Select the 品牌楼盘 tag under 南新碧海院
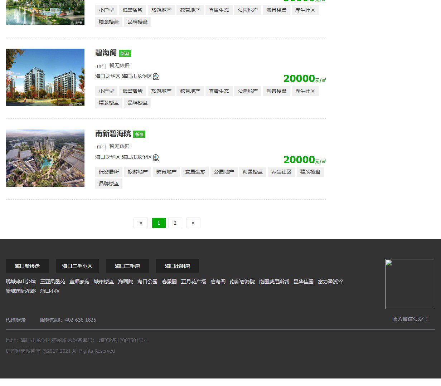The width and height of the screenshot is (441, 386). [108, 184]
